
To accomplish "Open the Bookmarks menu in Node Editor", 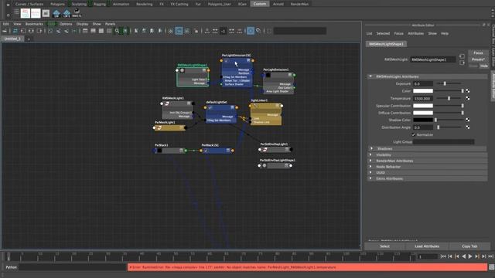I will pos(34,24).
